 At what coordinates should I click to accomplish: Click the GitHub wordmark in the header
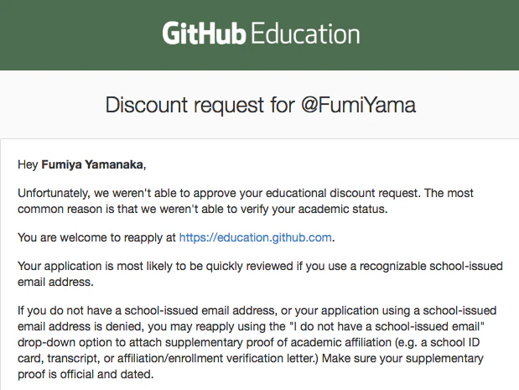pos(204,33)
